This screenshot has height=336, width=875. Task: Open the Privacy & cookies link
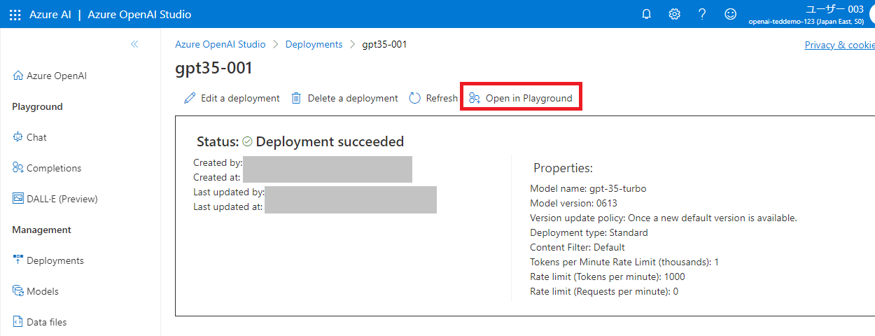pos(840,45)
